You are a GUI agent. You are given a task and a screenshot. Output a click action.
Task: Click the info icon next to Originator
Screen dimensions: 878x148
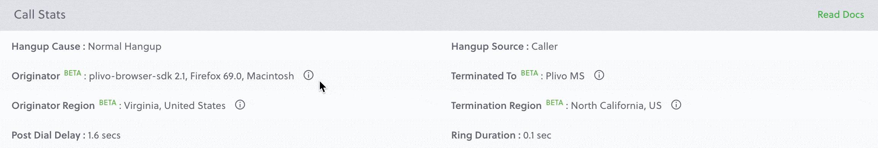tap(309, 75)
